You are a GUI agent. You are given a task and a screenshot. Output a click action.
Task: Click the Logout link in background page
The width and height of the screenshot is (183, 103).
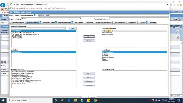(179, 12)
